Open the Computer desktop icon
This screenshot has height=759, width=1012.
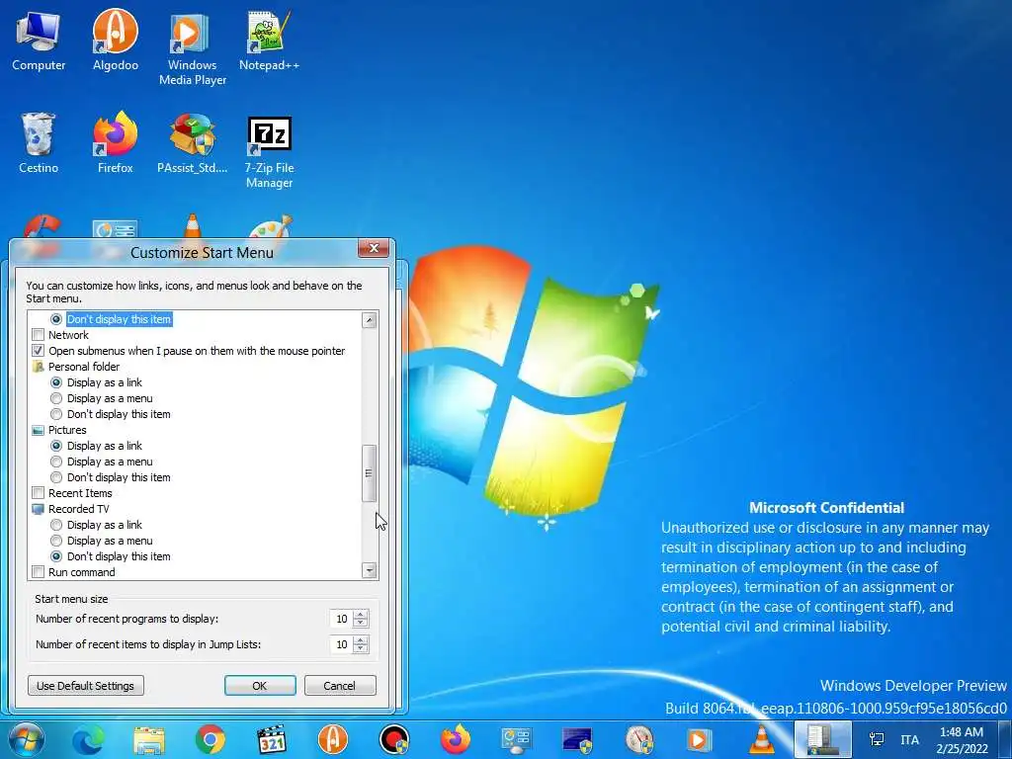coord(39,41)
